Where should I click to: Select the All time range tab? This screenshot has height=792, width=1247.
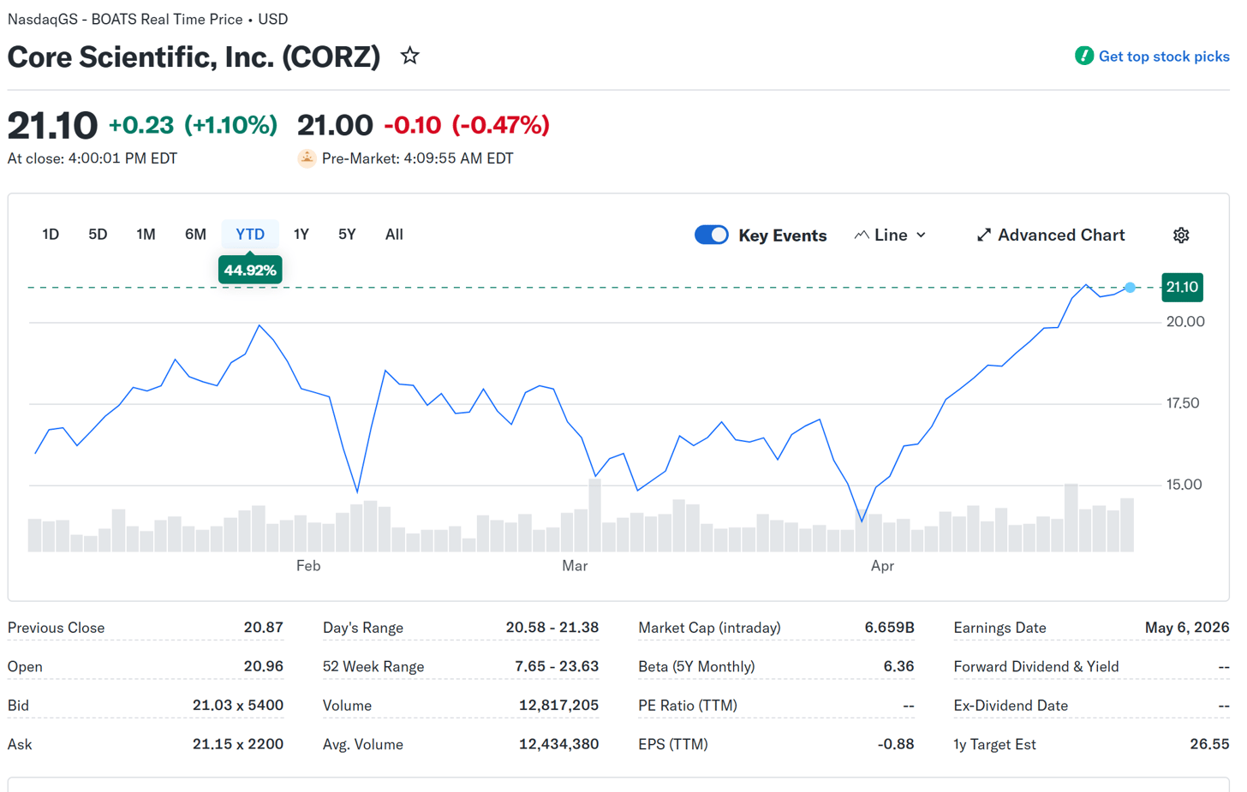394,235
